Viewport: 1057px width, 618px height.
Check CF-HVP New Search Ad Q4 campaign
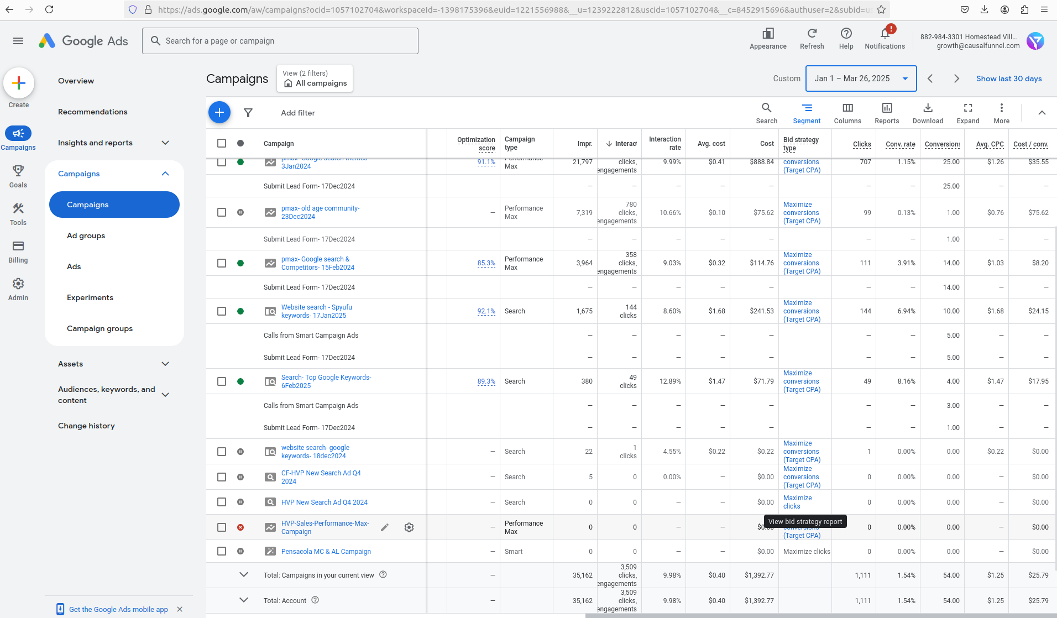[x=222, y=477]
